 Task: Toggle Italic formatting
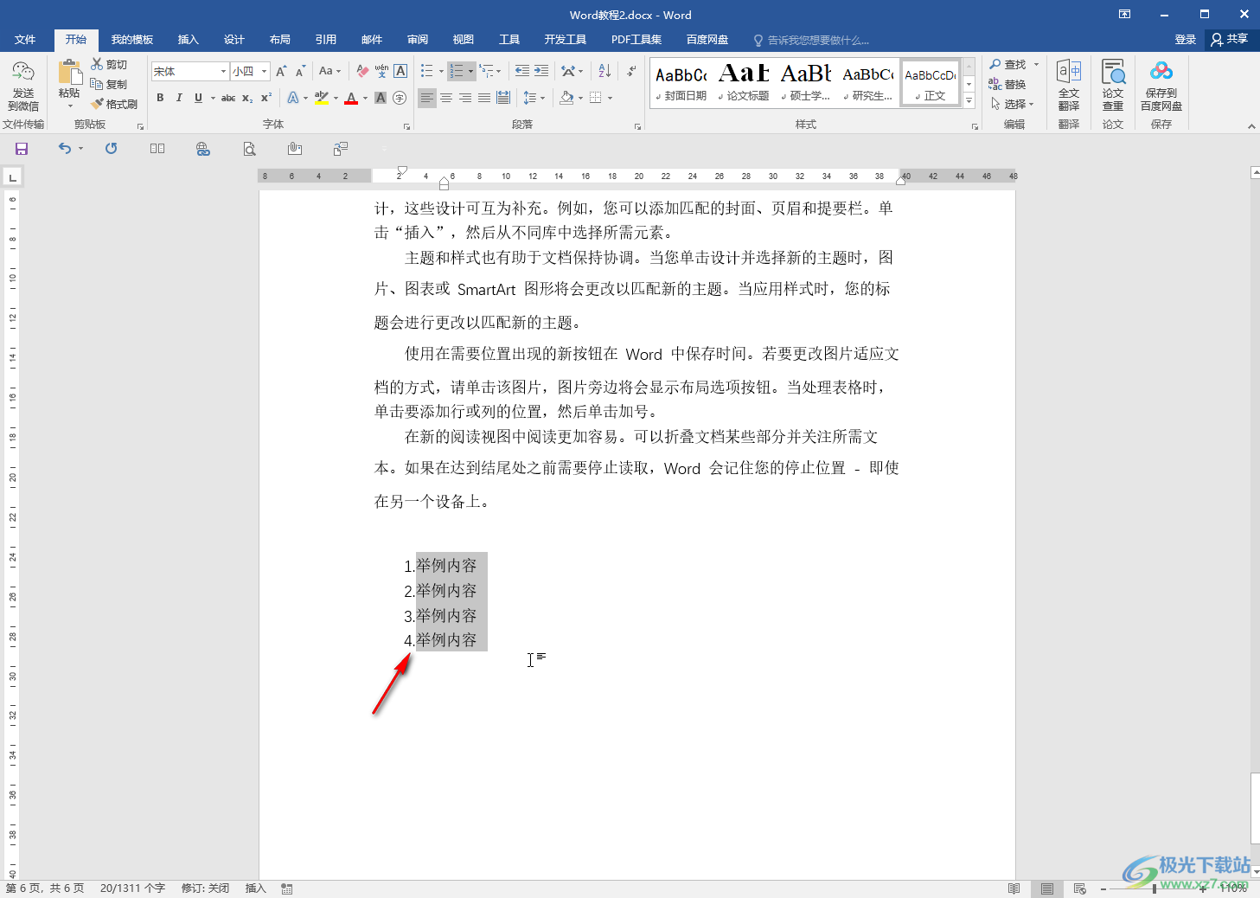coord(179,98)
